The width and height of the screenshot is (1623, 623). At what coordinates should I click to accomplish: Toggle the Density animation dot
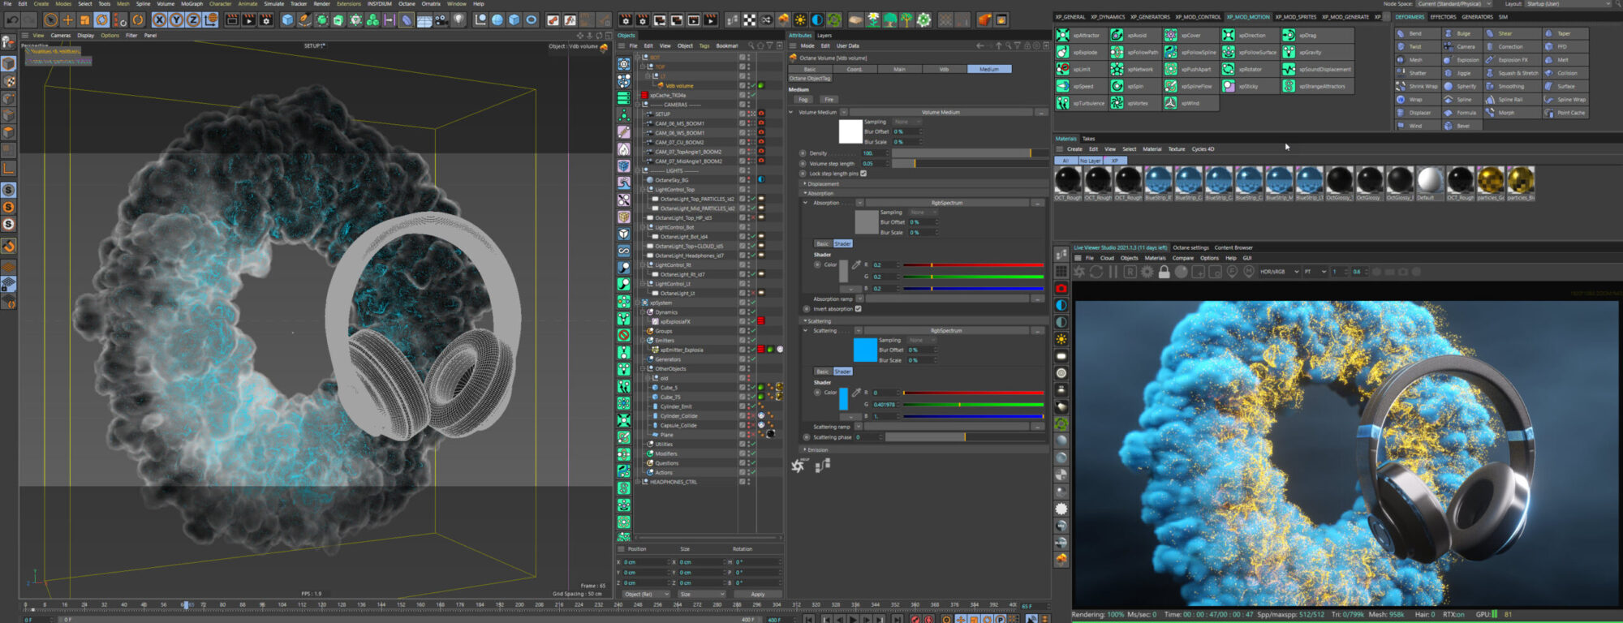[803, 153]
